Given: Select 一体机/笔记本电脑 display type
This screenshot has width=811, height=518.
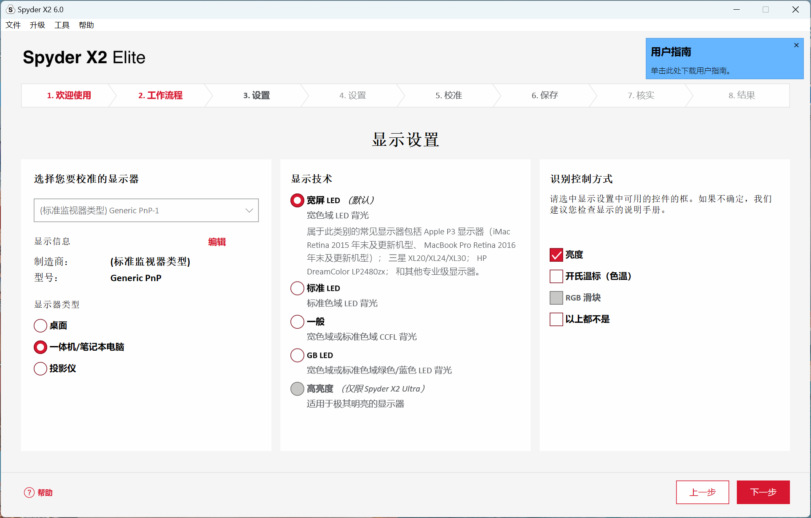Looking at the screenshot, I should (x=40, y=347).
